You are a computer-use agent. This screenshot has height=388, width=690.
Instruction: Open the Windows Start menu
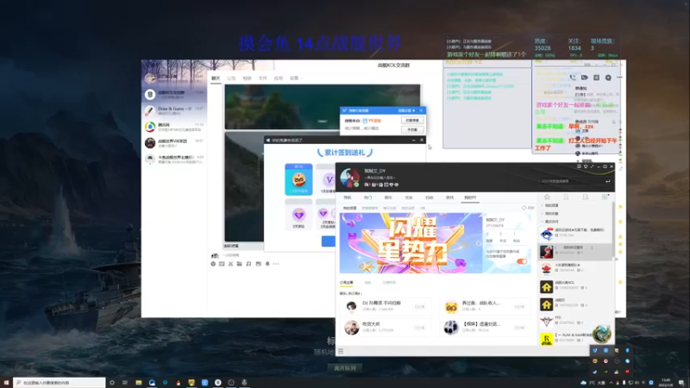[6, 383]
